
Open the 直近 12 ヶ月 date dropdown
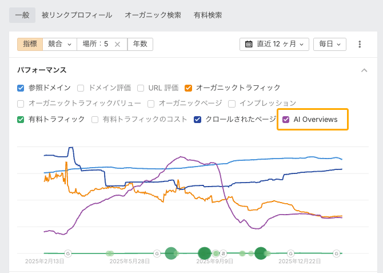(x=274, y=44)
